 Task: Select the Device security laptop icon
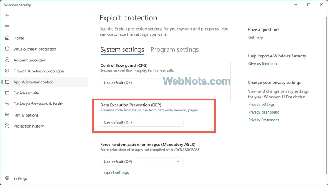[x=7, y=93]
